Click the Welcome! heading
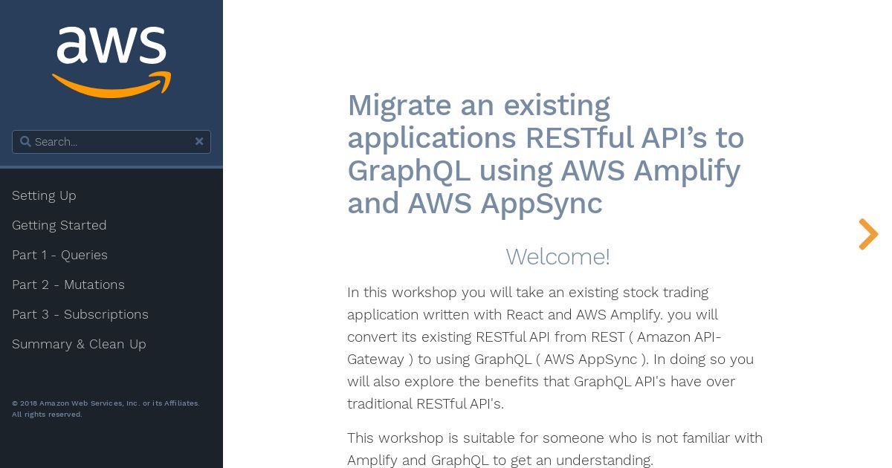Viewport: 892px width, 468px height. 557,256
